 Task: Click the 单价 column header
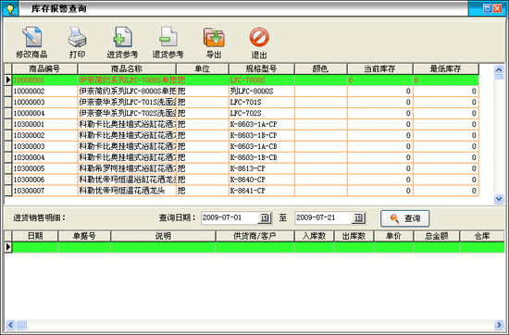point(393,236)
